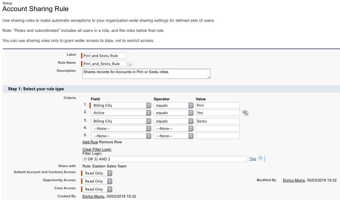Screen dimensions: 340x200
Task: Click the Clear Filter Logic link
Action: 97,149
